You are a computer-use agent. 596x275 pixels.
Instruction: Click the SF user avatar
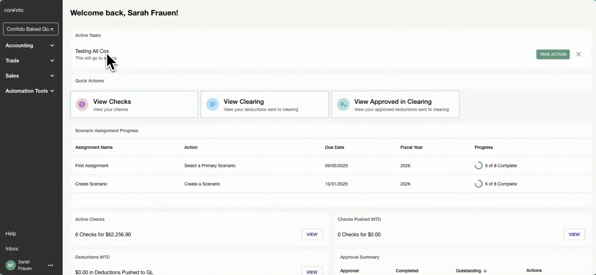(10, 265)
